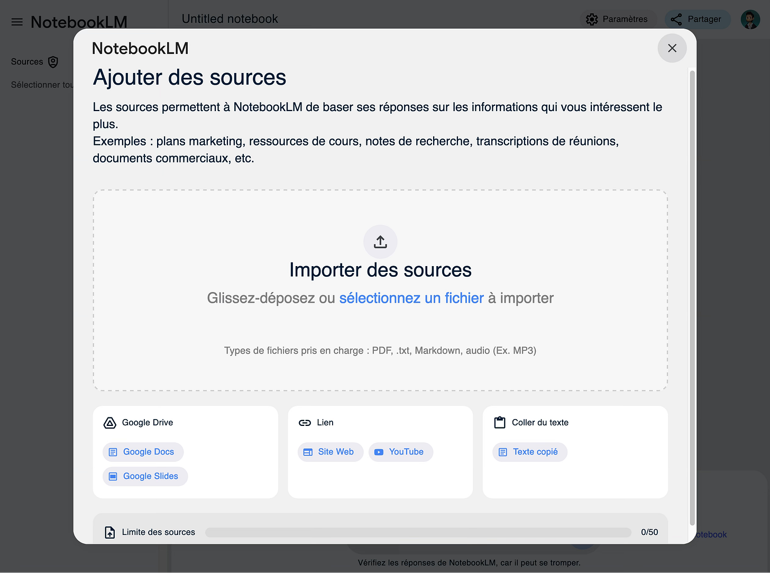Click the Ajouter des sources heading
The width and height of the screenshot is (770, 573).
pyautogui.click(x=189, y=77)
